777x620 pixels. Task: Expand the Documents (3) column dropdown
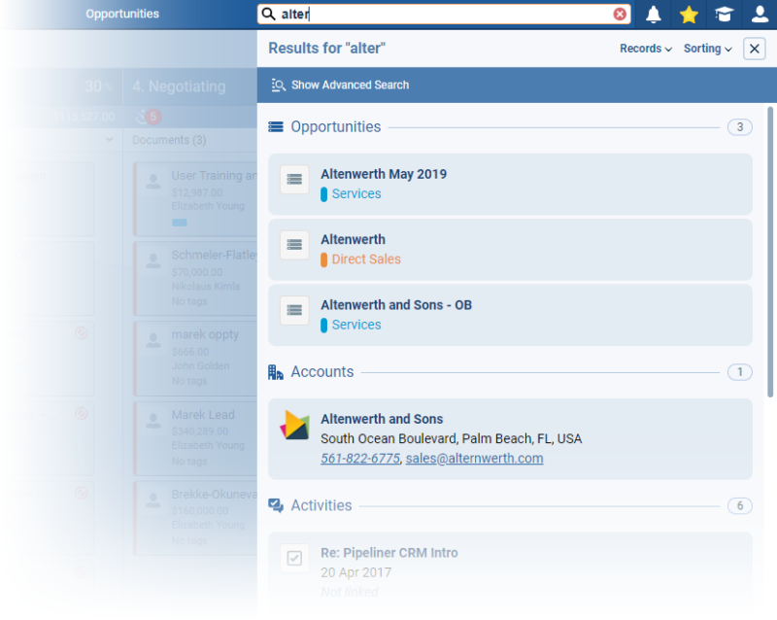click(108, 140)
